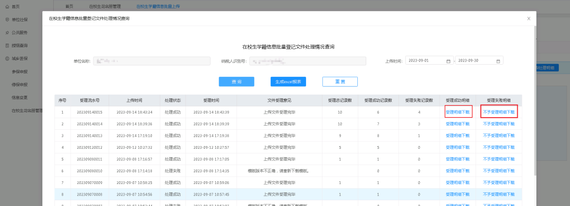
Task: Click upload time 2023-09-07 10:58:25
Action: point(134,183)
